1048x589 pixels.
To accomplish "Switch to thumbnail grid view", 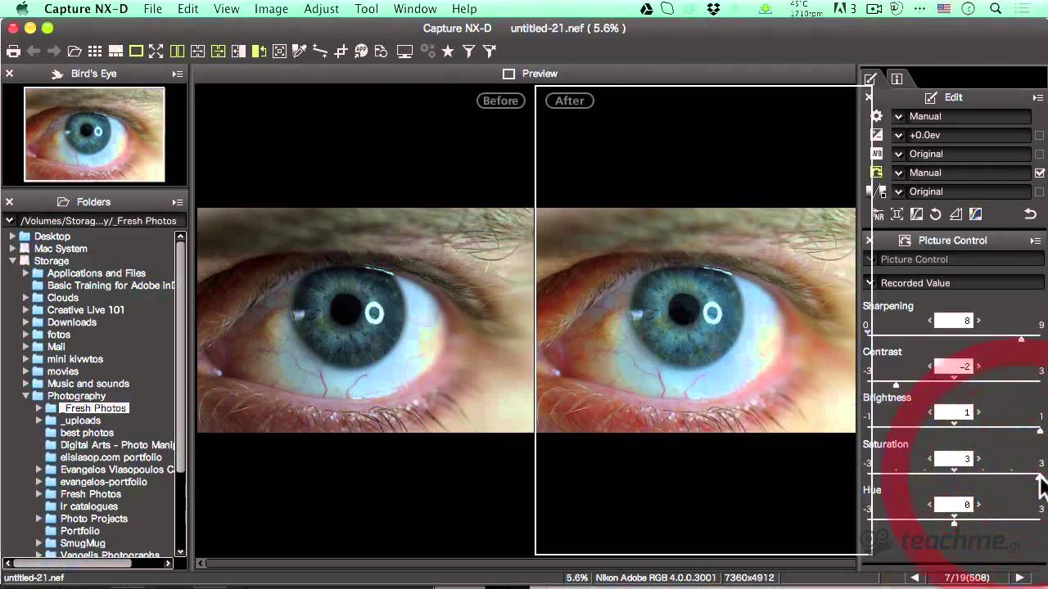I will click(95, 51).
